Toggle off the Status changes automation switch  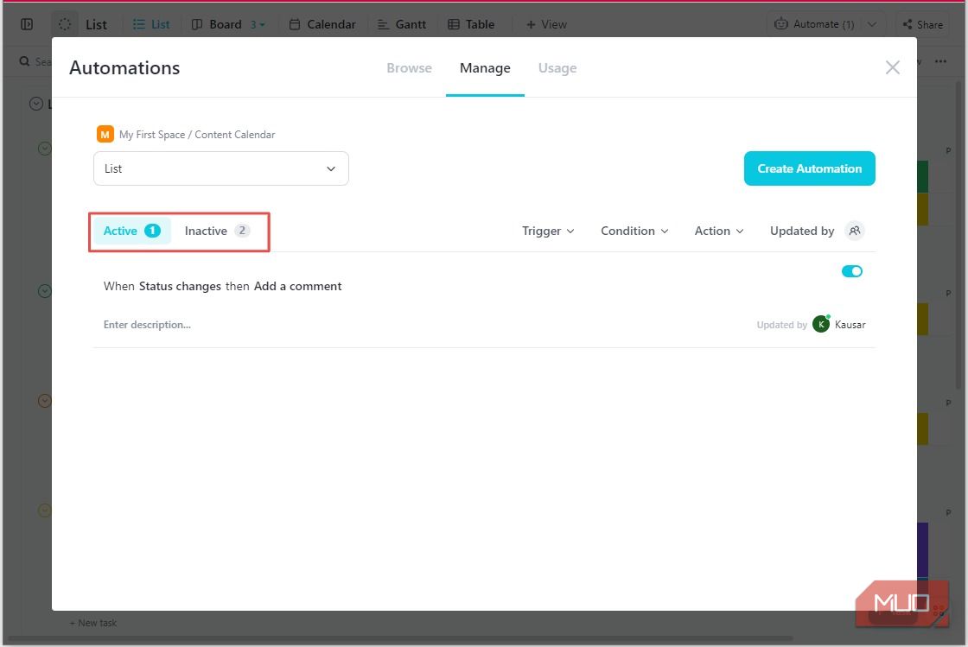tap(851, 271)
